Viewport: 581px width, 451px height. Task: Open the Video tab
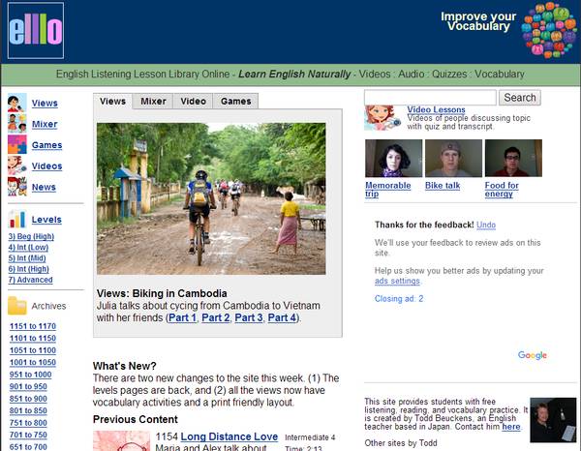click(193, 101)
